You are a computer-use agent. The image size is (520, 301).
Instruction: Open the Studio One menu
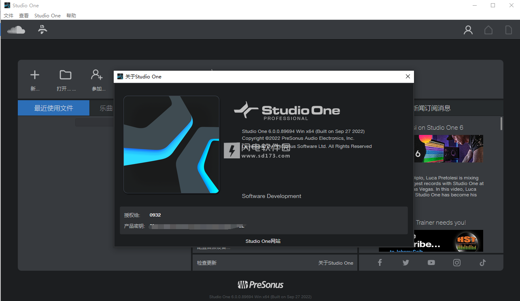point(47,16)
